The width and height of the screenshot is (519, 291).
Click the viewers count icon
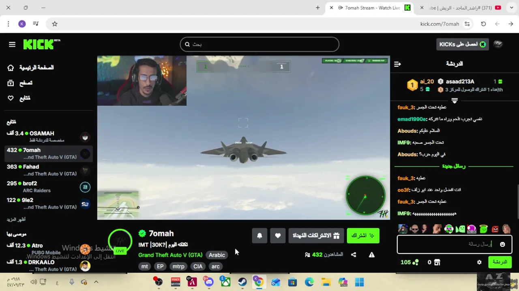click(307, 255)
